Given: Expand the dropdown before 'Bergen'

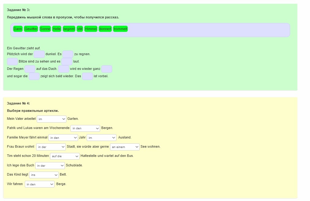Looking at the screenshot, I should pyautogui.click(x=85, y=128).
